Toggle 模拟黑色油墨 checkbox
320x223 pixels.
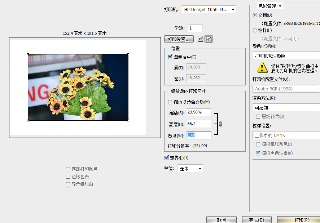258,153
